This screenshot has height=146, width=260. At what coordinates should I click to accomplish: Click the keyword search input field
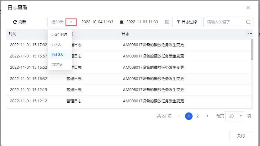(x=224, y=22)
